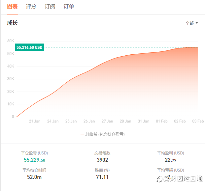Viewport: 205px width, 191px height.
Task: Click the 平均持仓时间 value 52.0m
Action: tap(34, 177)
